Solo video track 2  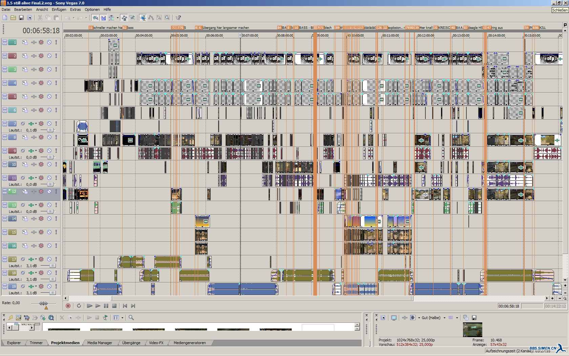pos(56,56)
